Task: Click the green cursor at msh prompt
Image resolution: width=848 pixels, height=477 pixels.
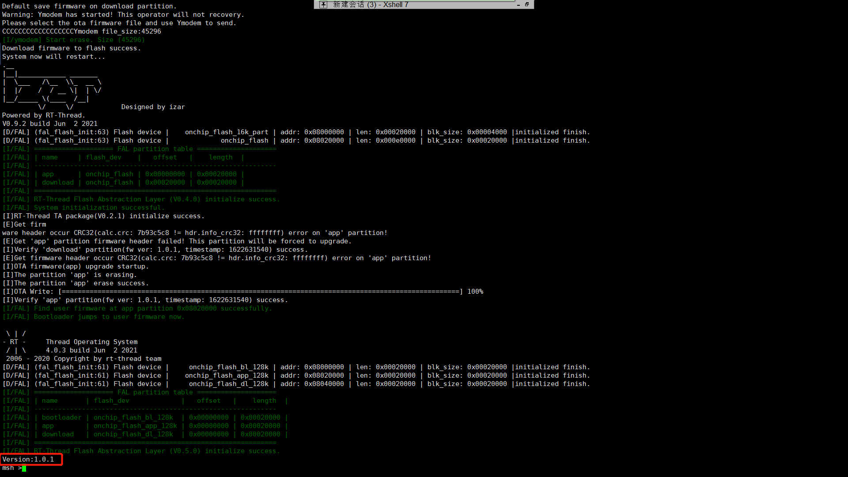Action: 24,468
